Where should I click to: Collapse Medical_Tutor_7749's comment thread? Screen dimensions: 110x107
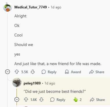click(8, 72)
